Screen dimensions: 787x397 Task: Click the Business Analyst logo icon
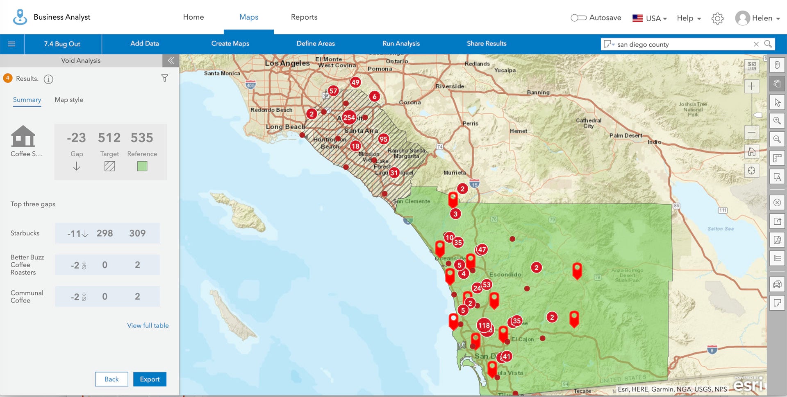click(20, 17)
